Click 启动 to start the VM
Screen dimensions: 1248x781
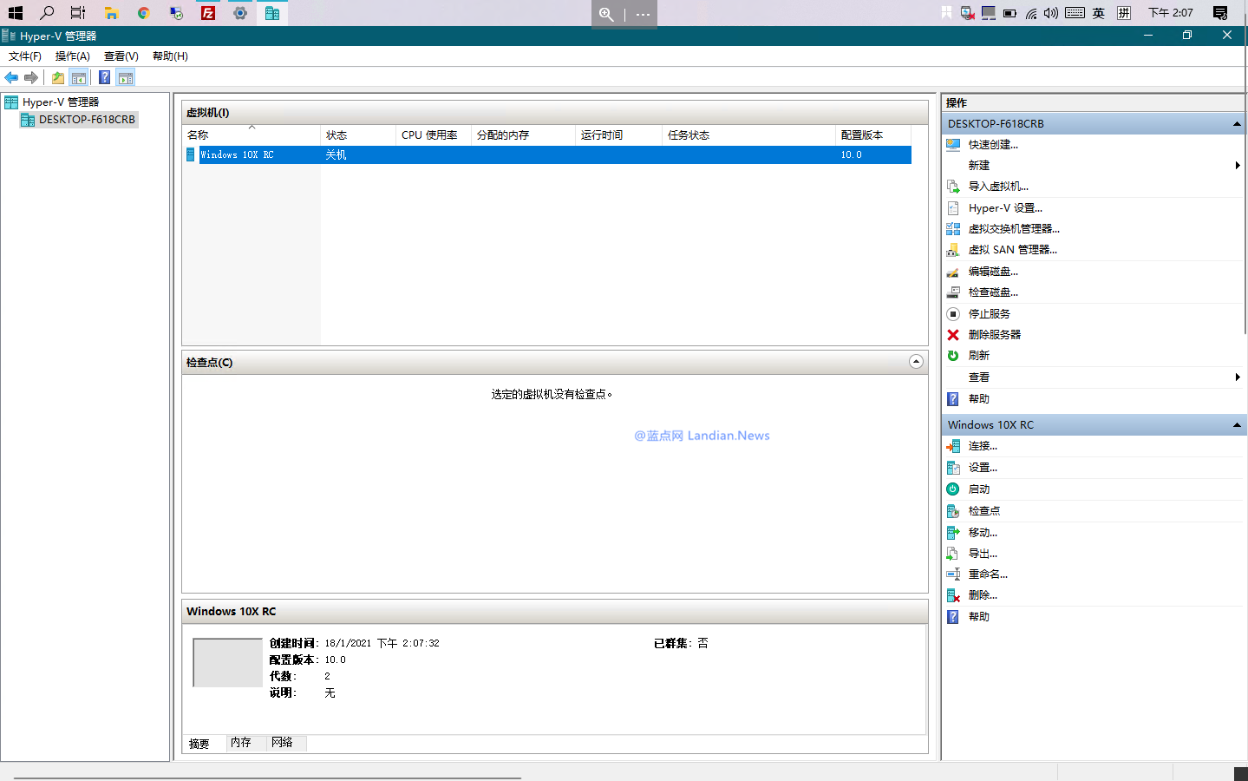[978, 489]
